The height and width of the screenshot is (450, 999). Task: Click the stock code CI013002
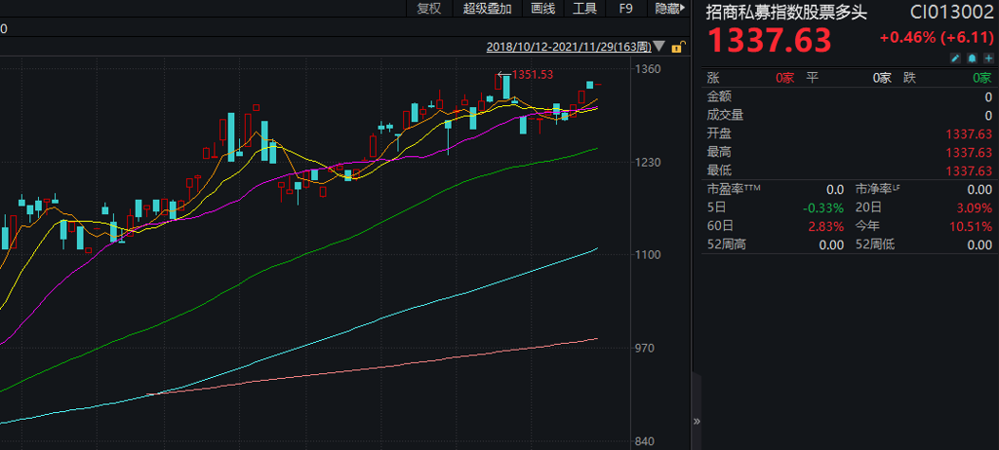(x=952, y=12)
